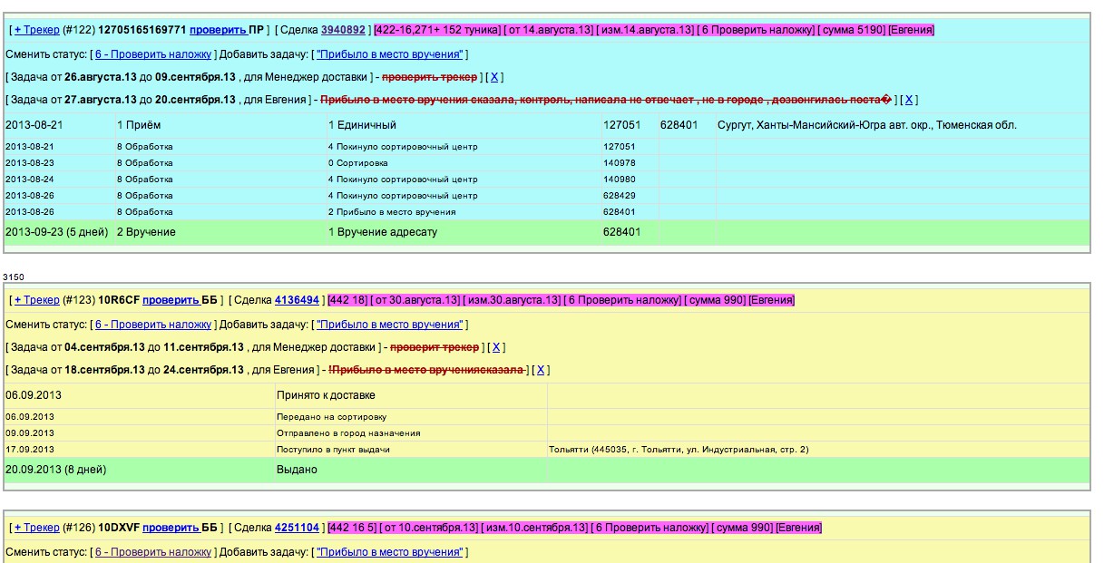The height and width of the screenshot is (563, 1104).
Task: Delete the 27.августа.13 task via X link
Action: click(x=910, y=100)
